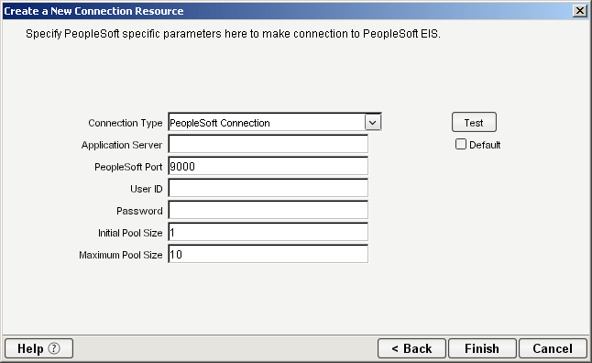Click the 'User ID' label
The height and width of the screenshot is (363, 592).
[x=147, y=189]
